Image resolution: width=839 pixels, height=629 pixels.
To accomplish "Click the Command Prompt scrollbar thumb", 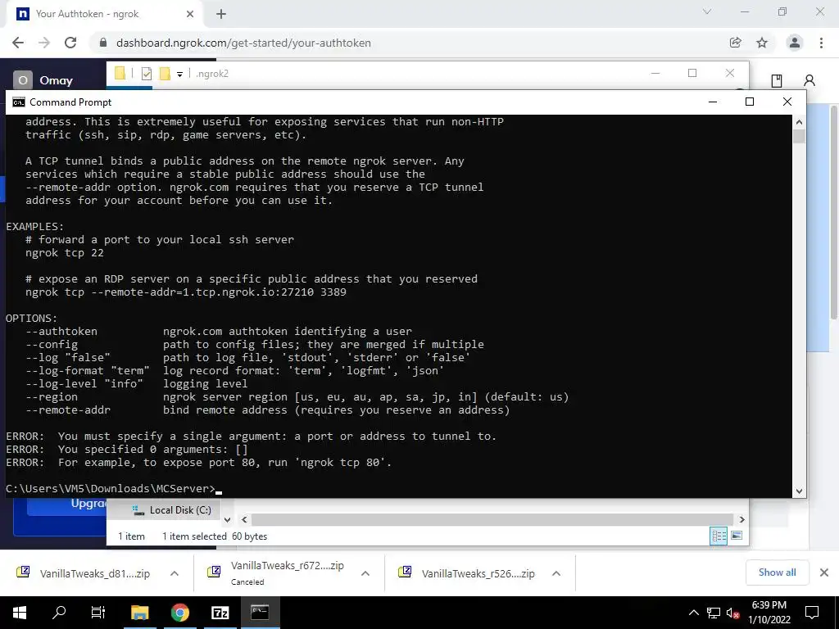I will coord(799,136).
